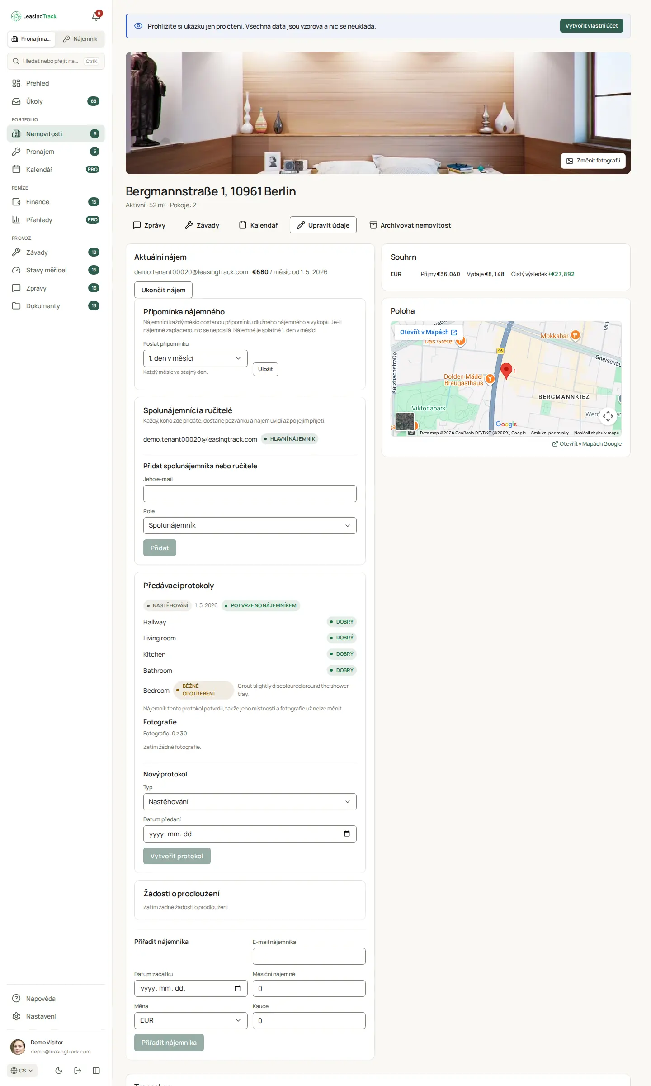This screenshot has height=1086, width=651.
Task: Toggle dark mode moon icon
Action: click(x=59, y=1071)
